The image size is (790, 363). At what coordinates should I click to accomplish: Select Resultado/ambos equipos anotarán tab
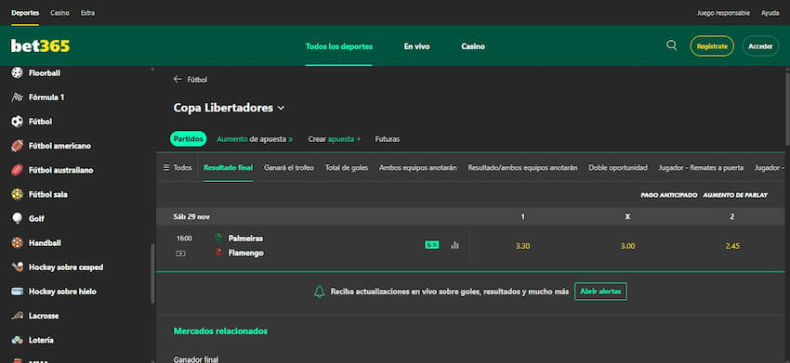522,168
